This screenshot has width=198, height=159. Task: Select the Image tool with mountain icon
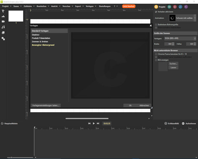pyautogui.click(x=3, y=16)
